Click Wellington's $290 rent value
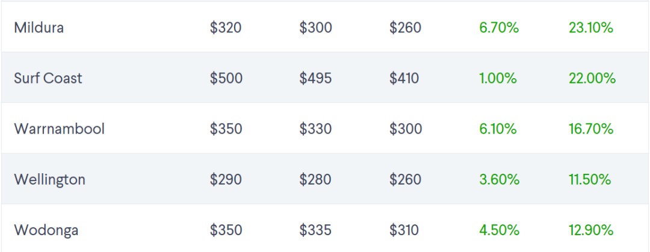This screenshot has height=252, width=650. click(226, 179)
